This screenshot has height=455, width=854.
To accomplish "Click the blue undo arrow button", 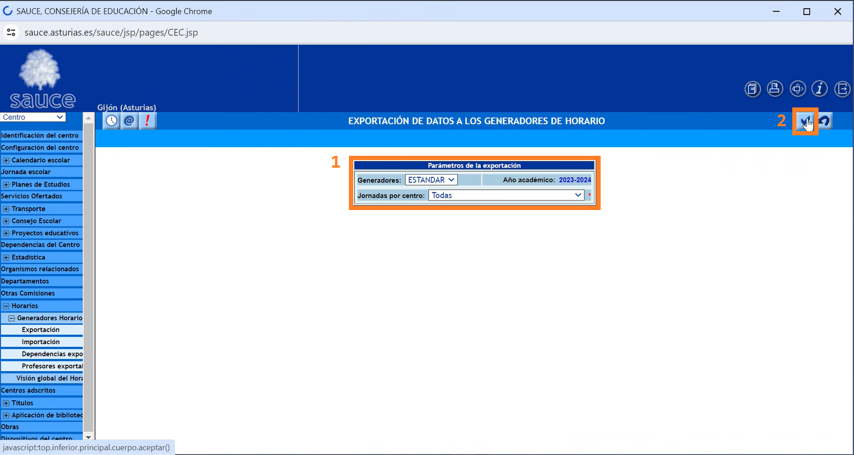I will [x=824, y=121].
